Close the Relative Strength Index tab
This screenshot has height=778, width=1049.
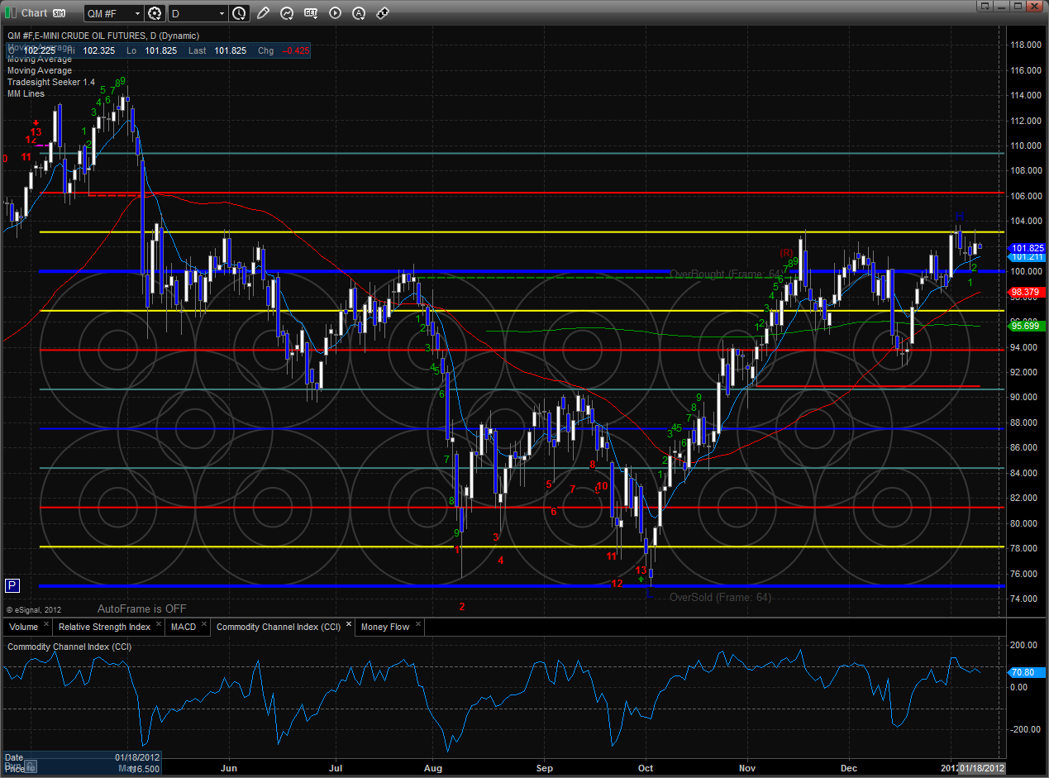tap(159, 625)
